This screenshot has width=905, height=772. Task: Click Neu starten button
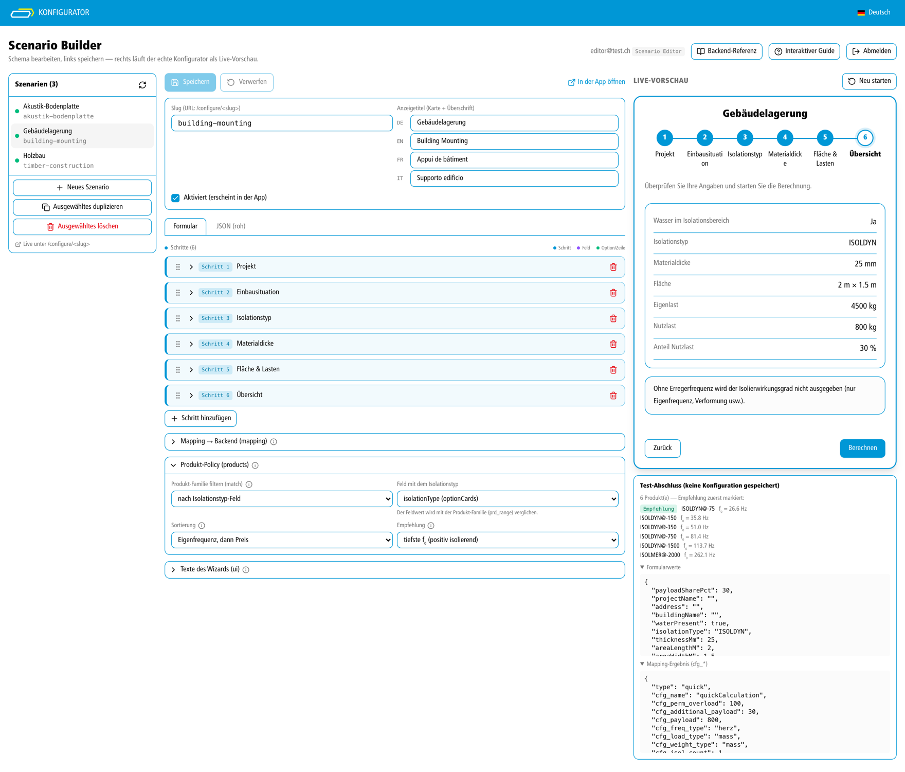click(869, 81)
